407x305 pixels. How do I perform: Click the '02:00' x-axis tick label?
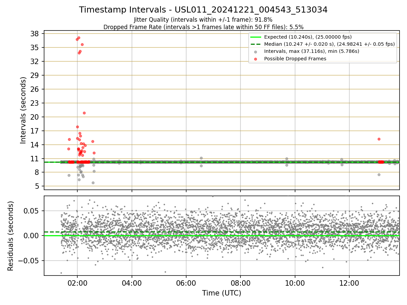(77, 283)
